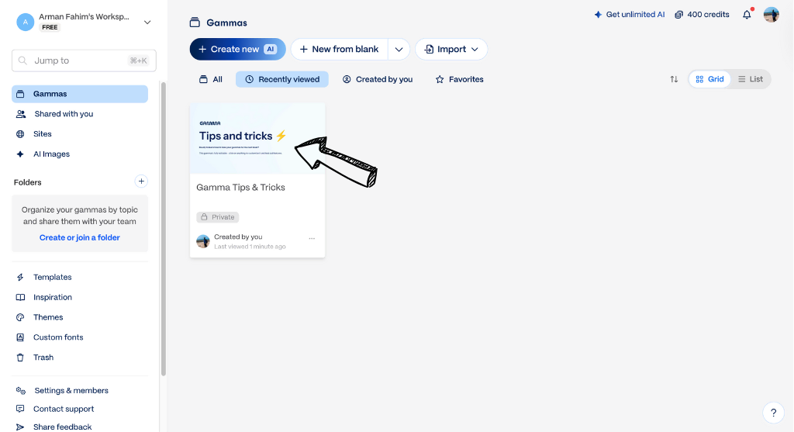This screenshot has width=794, height=432.
Task: Open the three-dot menu on Gamma card
Action: [312, 238]
